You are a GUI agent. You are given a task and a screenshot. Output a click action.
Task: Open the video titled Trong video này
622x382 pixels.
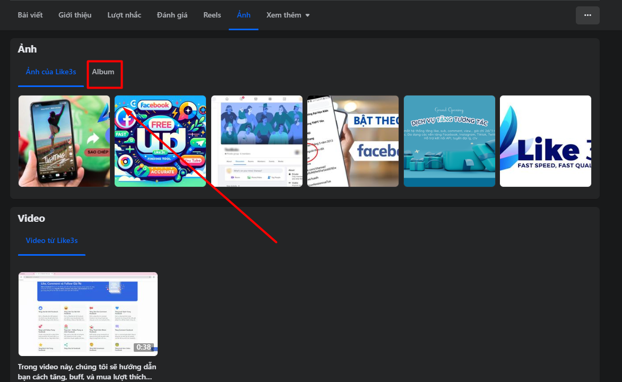(87, 372)
